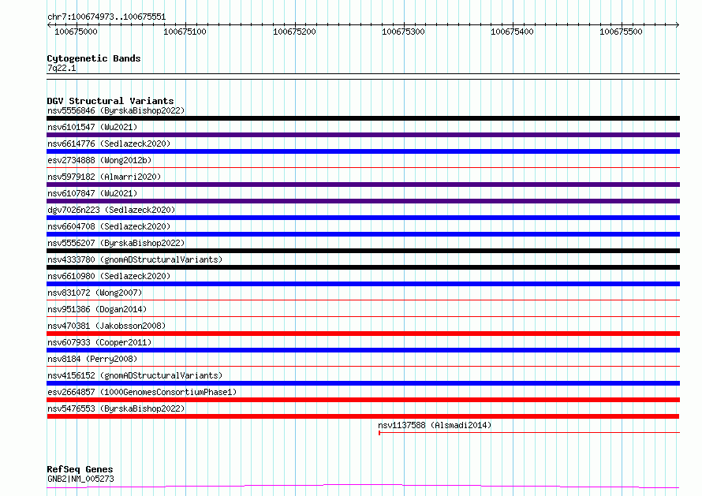Click the 100675500 ruler tick label
Image resolution: width=702 pixels, height=496 pixels.
pyautogui.click(x=621, y=32)
